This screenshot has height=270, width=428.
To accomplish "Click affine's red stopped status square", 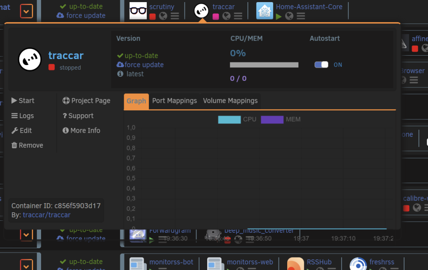I will coord(415,49).
